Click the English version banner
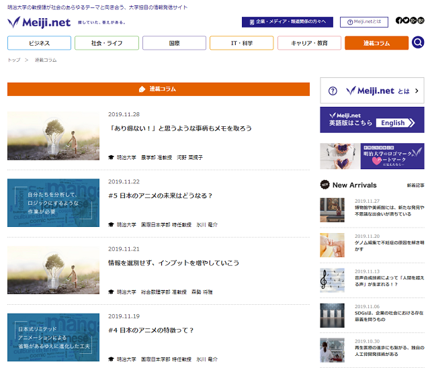The height and width of the screenshot is (368, 430). pyautogui.click(x=372, y=120)
